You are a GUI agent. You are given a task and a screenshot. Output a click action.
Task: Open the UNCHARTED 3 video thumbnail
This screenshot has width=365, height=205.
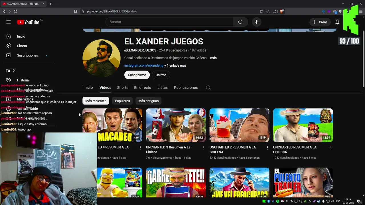pyautogui.click(x=176, y=125)
